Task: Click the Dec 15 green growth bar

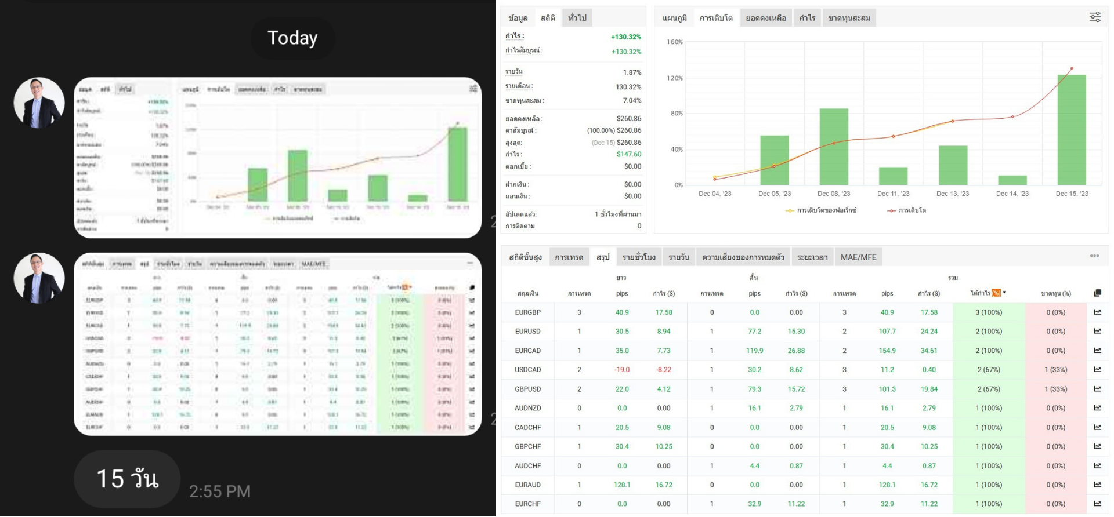Action: coord(1072,130)
